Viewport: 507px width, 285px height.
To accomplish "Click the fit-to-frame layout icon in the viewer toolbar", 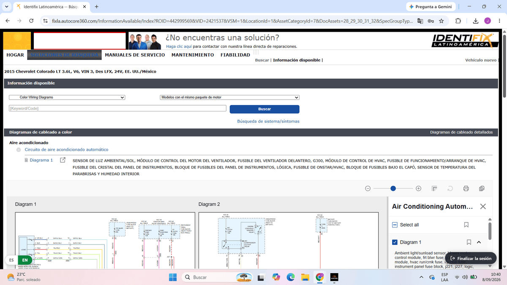I will 434,188.
